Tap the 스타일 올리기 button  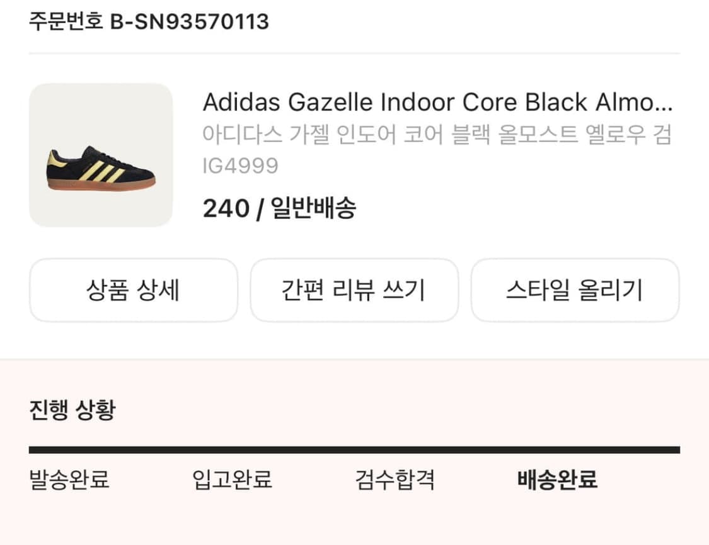575,290
